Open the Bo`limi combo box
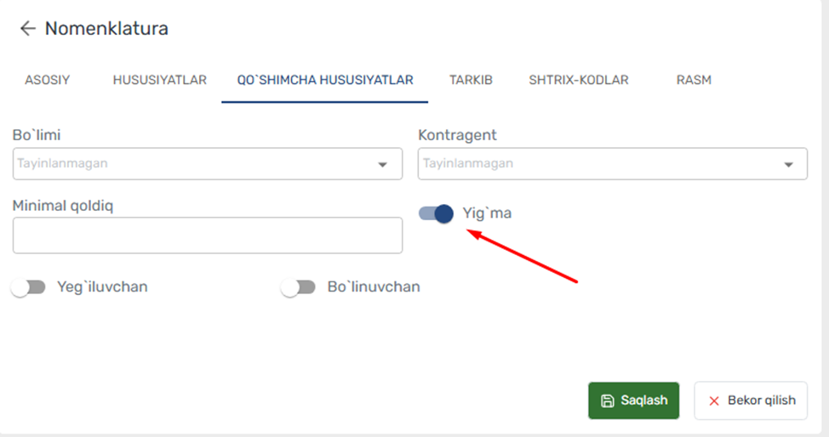Image resolution: width=829 pixels, height=437 pixels. (208, 164)
